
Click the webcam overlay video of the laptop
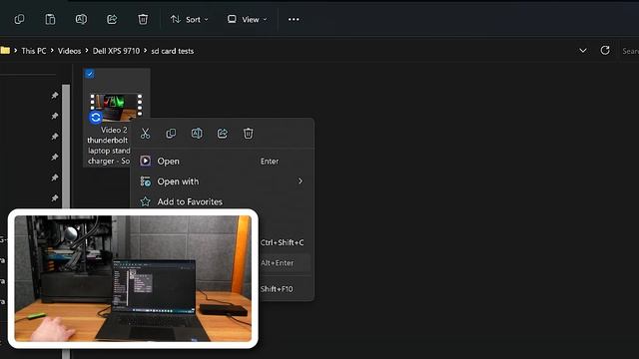[133, 278]
